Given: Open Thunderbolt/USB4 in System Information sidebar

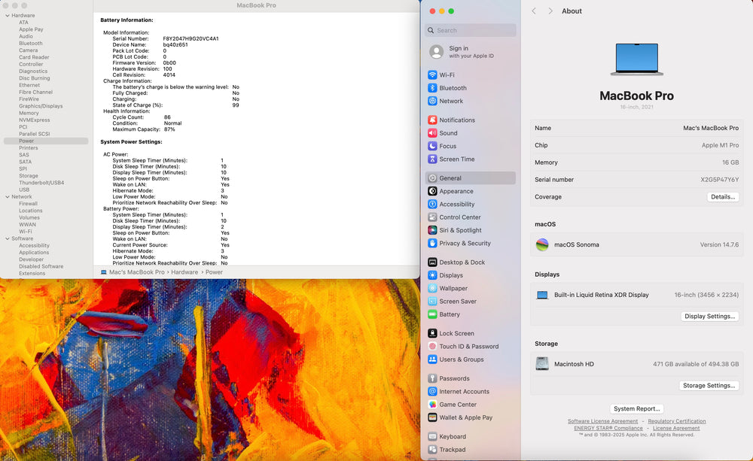Looking at the screenshot, I should [x=41, y=183].
